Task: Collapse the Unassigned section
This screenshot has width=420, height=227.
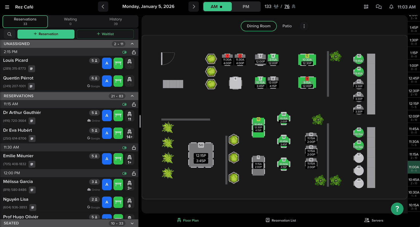Action: click(132, 44)
